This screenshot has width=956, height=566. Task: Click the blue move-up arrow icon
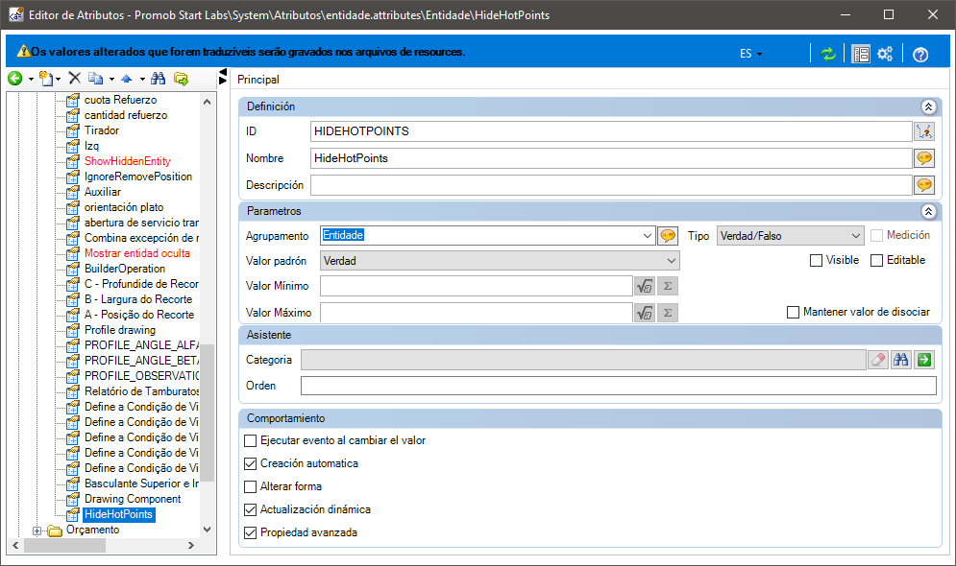(126, 79)
